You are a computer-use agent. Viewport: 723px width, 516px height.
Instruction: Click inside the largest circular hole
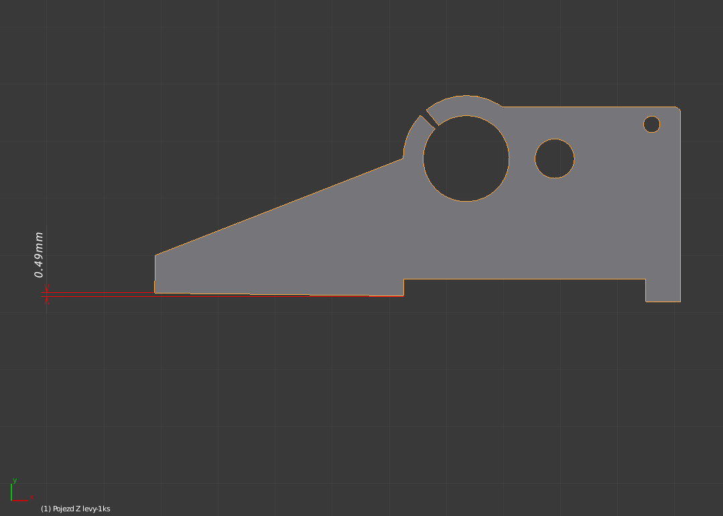[466, 159]
